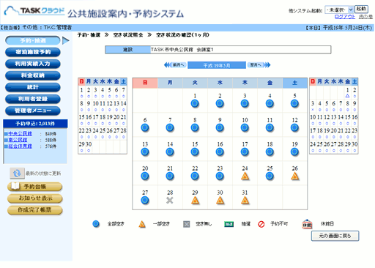
Task: Click the ログアウト link
Action: pos(345,17)
